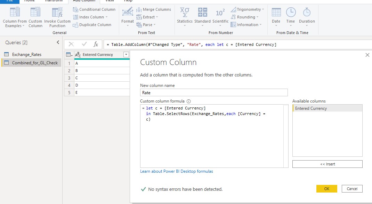Open Statistics functions
Image resolution: width=372 pixels, height=204 pixels.
coord(185,17)
